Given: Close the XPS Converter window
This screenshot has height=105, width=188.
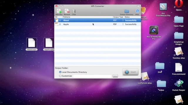Looking at the screenshot, I should tap(56, 6).
